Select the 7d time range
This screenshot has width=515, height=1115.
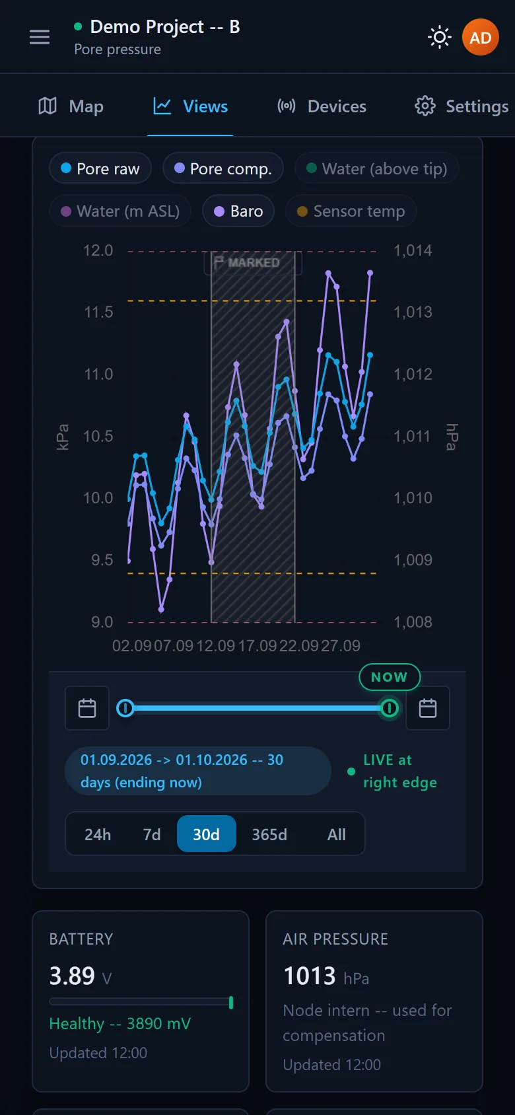152,834
